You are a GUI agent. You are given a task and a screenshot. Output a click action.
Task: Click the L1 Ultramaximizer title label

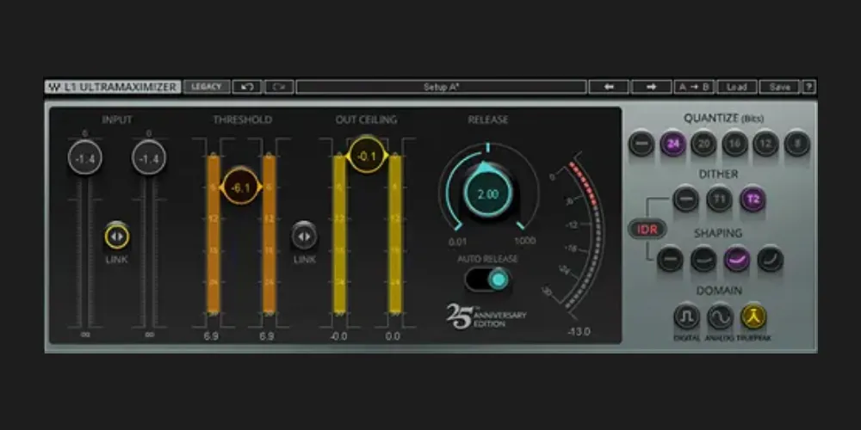tap(121, 87)
